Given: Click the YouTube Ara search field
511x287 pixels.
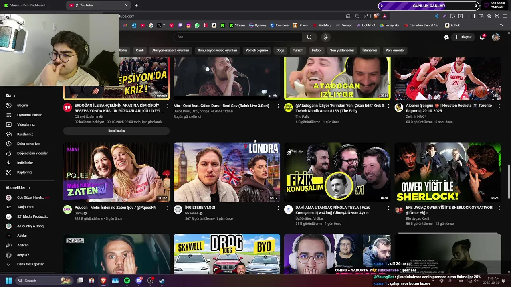Looking at the screenshot, I should 238,37.
